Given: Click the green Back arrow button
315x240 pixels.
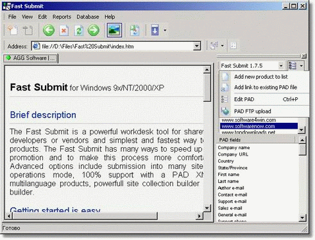Looking at the screenshot, I should tap(49, 30).
